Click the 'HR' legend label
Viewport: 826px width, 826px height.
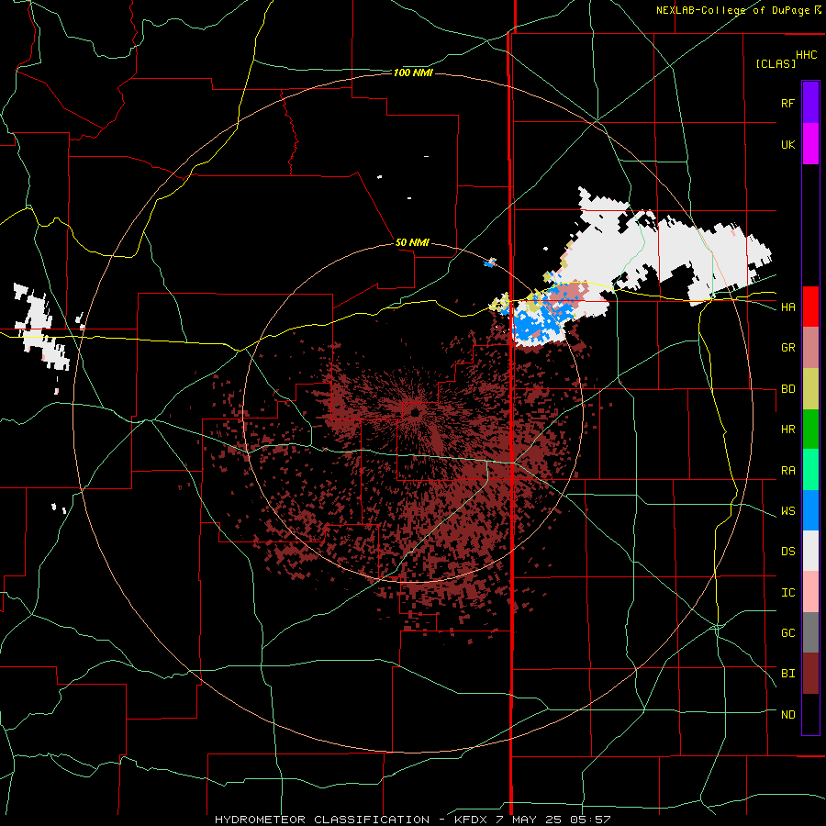tap(787, 430)
